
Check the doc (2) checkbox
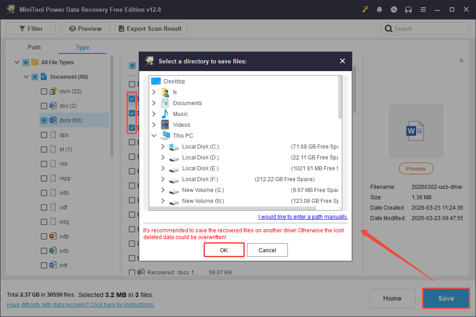44,106
